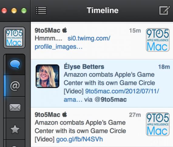Open the mentions @ tab
The image size is (173, 147).
point(15,86)
